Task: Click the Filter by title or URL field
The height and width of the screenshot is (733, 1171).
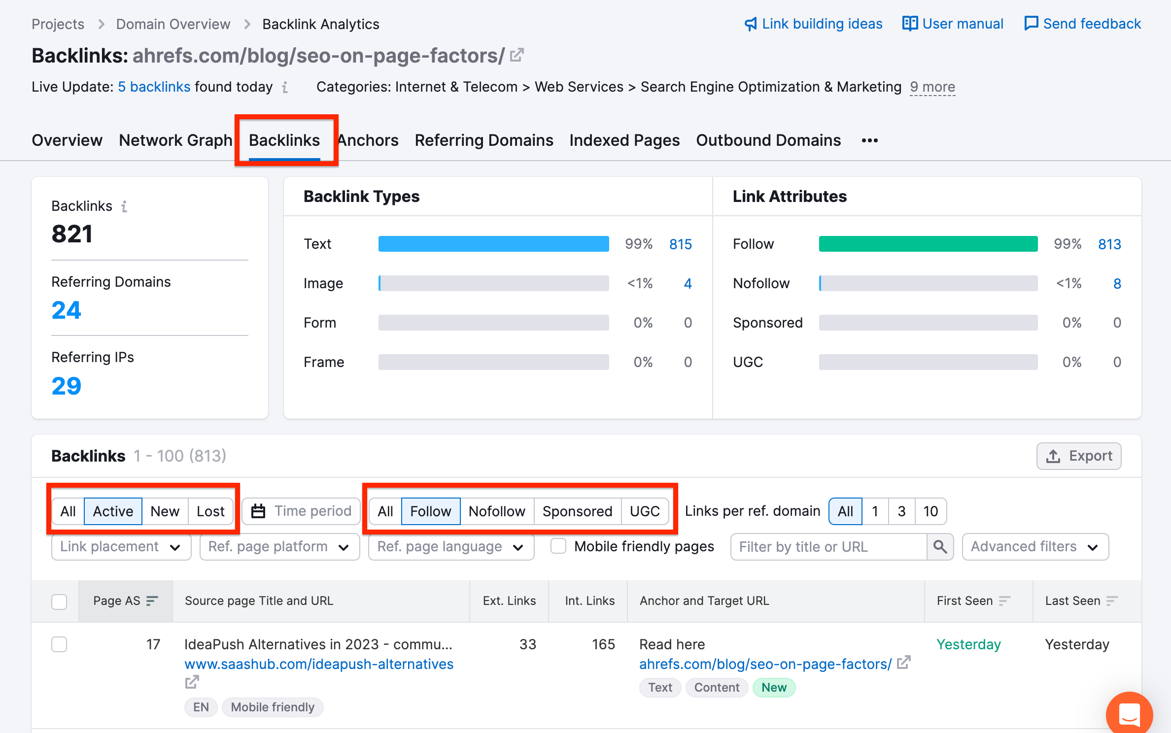Action: coord(828,547)
